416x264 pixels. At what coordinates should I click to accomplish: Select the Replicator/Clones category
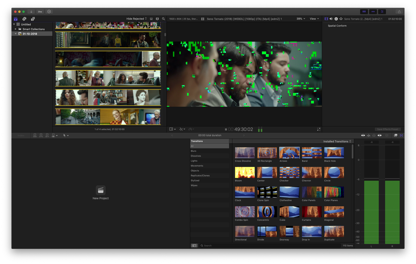tap(209, 176)
